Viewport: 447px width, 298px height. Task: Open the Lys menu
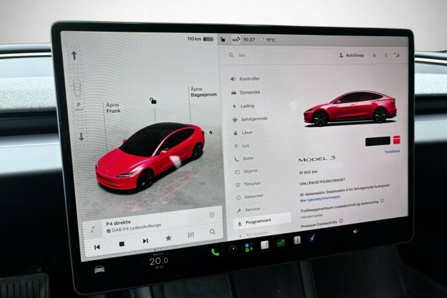(242, 146)
